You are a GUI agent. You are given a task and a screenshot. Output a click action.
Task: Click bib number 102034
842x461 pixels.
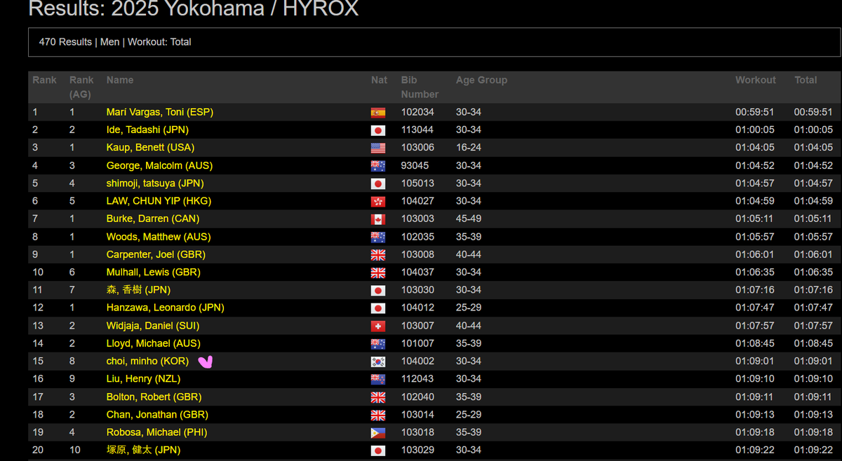click(417, 112)
